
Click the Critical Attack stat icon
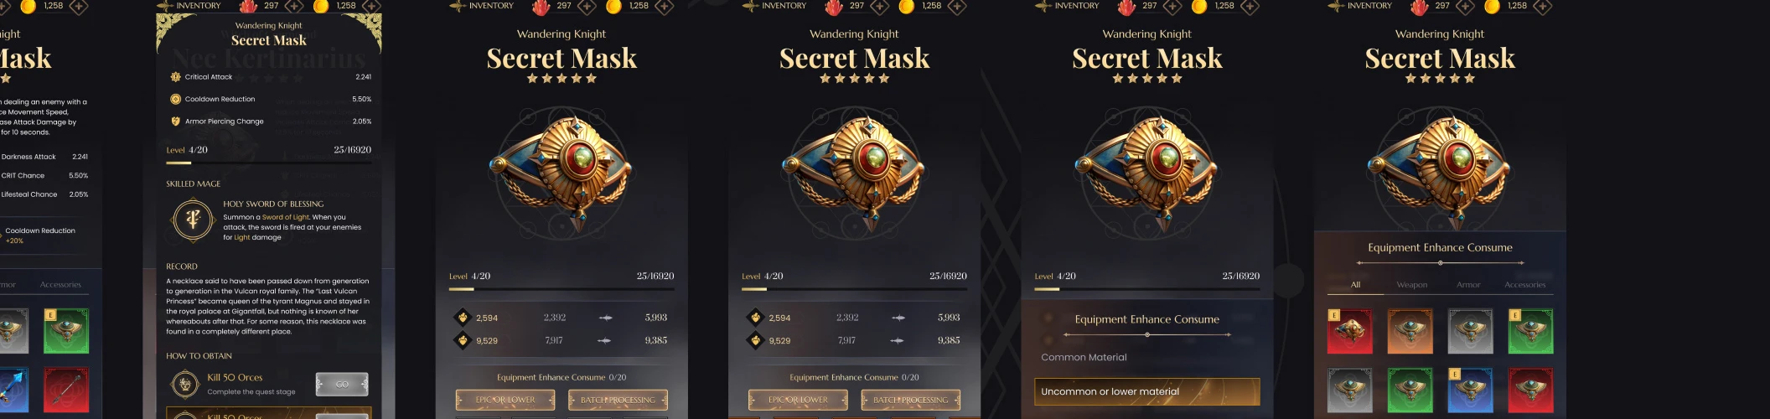pos(175,77)
